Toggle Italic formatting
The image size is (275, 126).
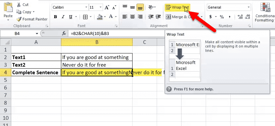(63, 17)
